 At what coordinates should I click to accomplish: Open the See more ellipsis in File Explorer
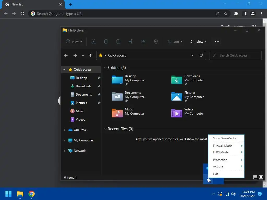coord(217,41)
